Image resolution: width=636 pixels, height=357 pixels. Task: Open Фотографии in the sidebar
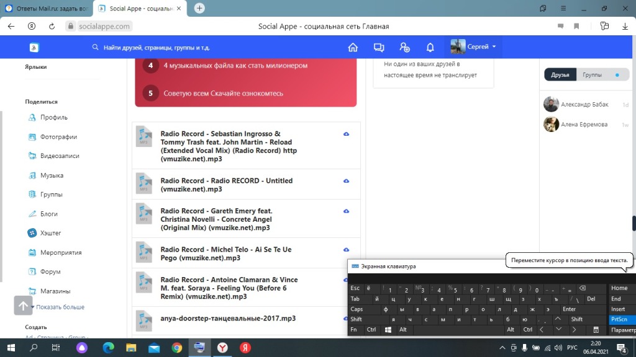(58, 137)
